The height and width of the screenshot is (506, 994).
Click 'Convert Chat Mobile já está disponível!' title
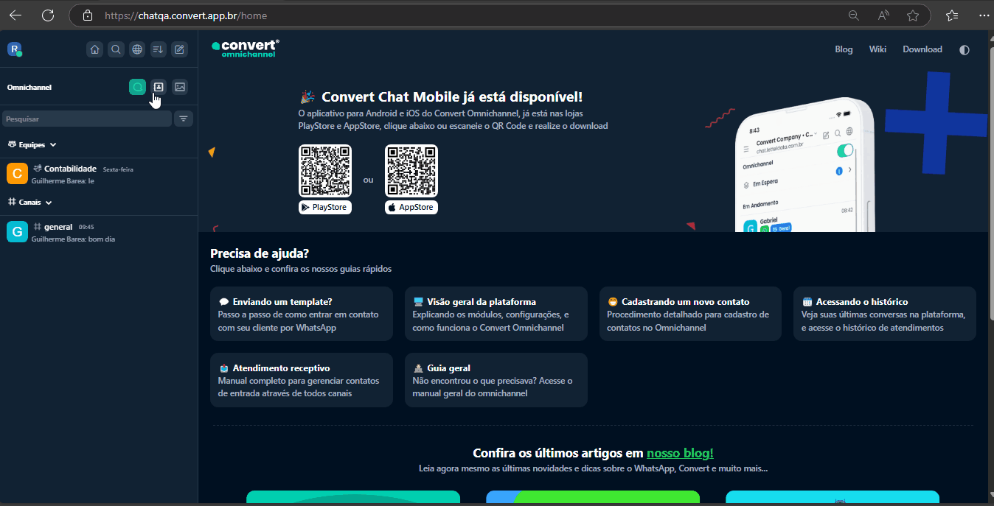452,96
